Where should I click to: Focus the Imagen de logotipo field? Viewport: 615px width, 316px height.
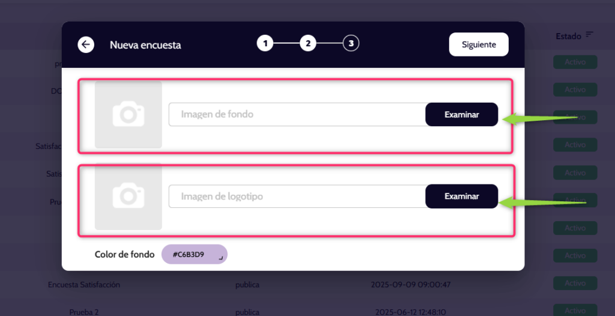tap(297, 196)
